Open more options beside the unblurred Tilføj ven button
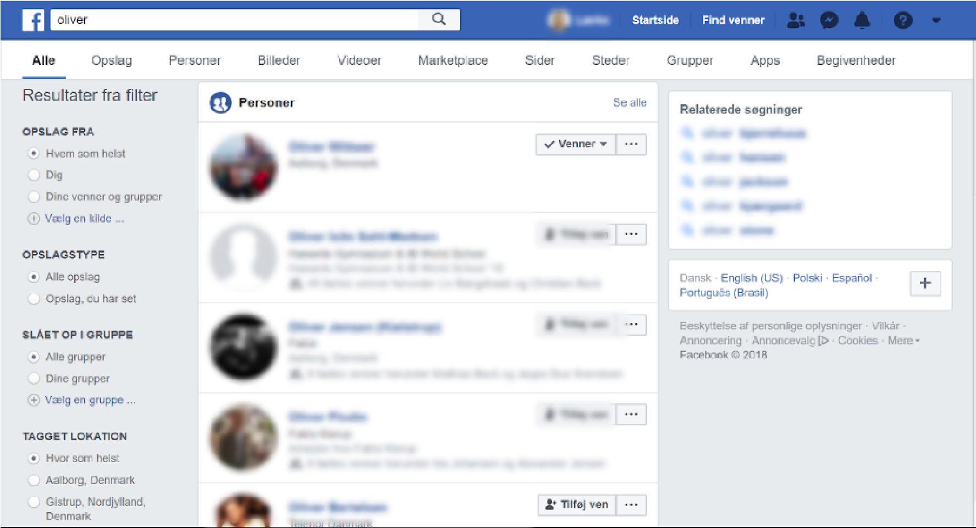Screen dimensions: 976x528 pos(631,505)
